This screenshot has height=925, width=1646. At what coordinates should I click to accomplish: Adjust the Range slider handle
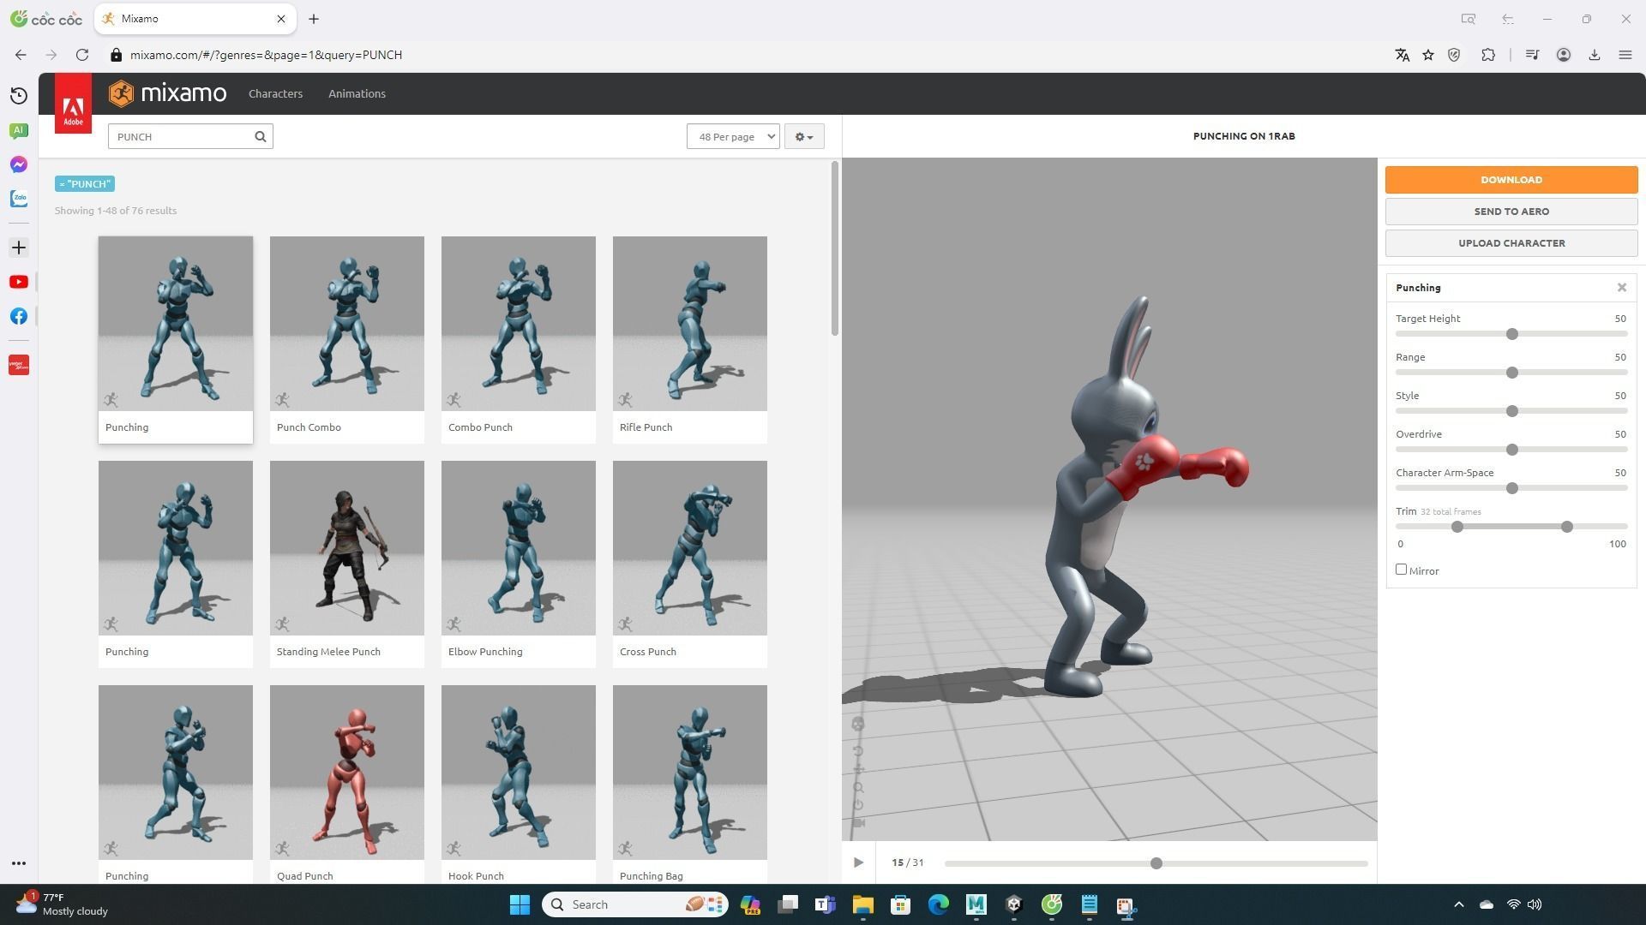[1512, 373]
